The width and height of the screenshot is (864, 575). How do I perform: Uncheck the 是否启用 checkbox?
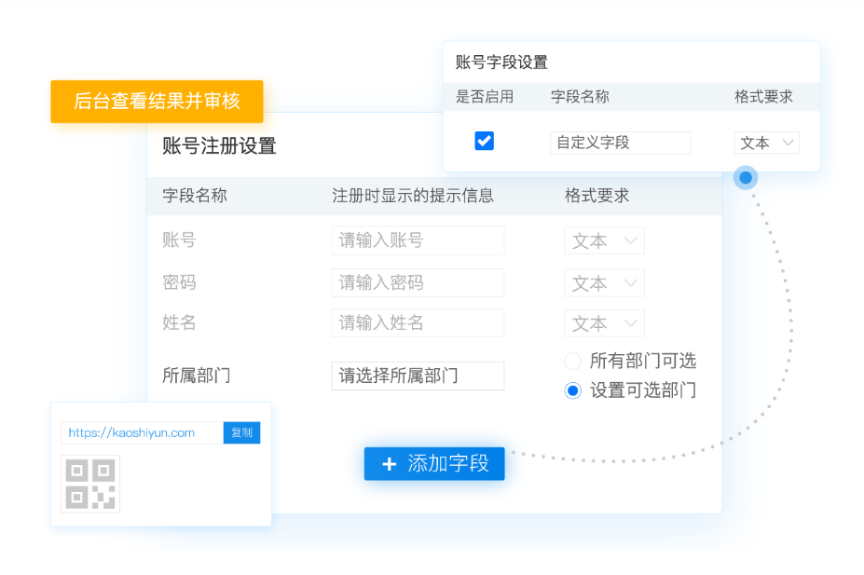click(484, 141)
